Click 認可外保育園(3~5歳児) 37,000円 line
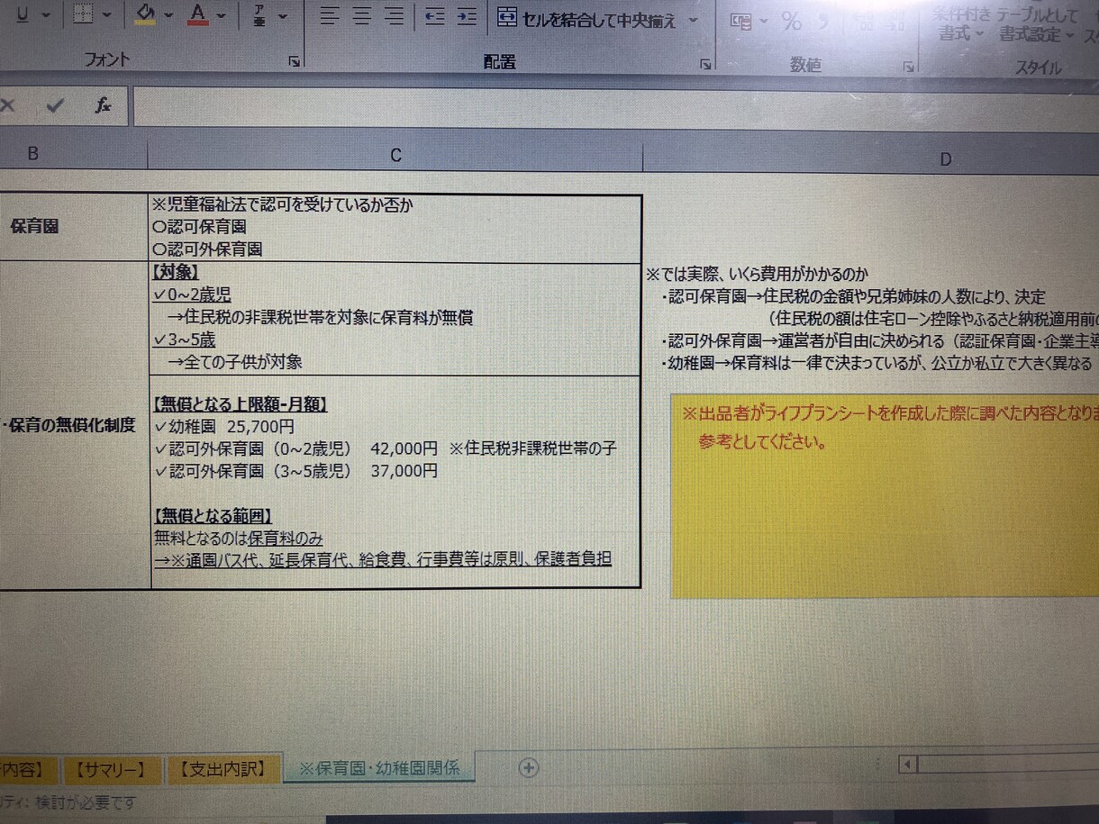The height and width of the screenshot is (824, 1099). click(x=295, y=471)
